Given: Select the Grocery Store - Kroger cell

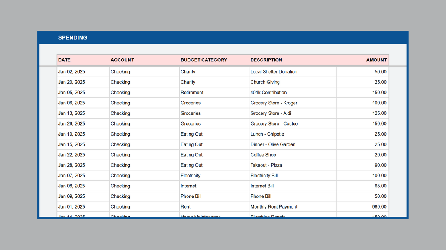Looking at the screenshot, I should (293, 103).
